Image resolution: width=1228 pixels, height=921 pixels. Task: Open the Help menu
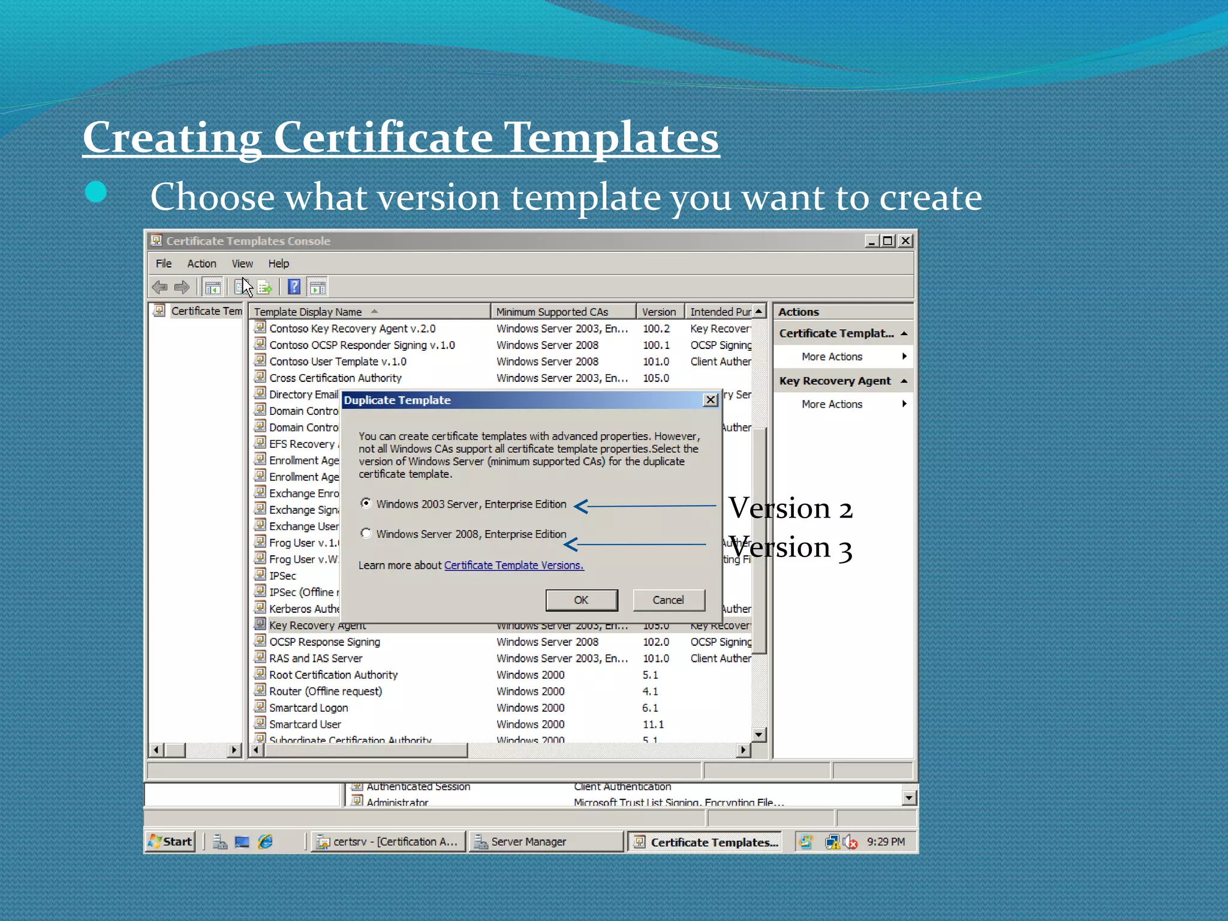pos(278,263)
